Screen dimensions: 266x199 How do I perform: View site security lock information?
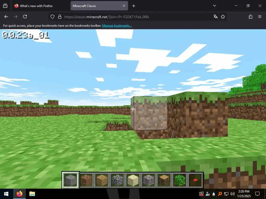(x=60, y=17)
